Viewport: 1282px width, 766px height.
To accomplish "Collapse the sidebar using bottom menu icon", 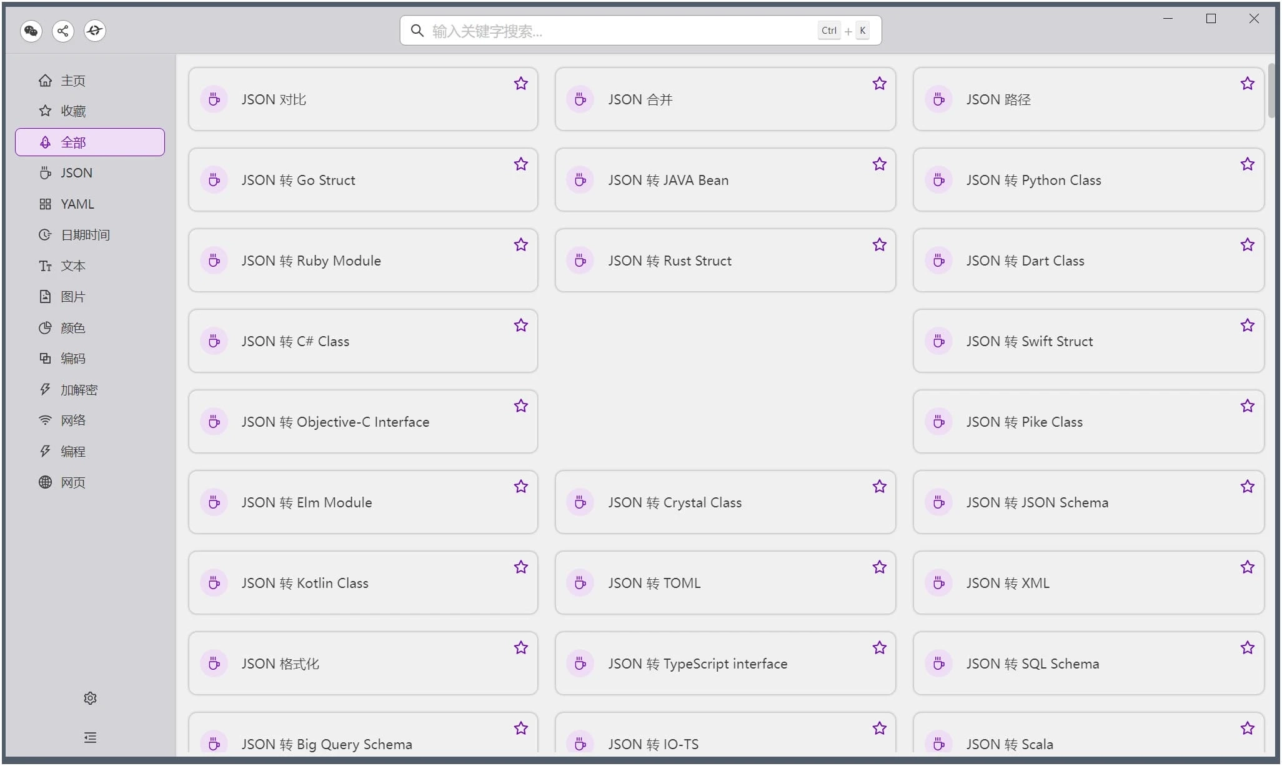I will pyautogui.click(x=90, y=737).
